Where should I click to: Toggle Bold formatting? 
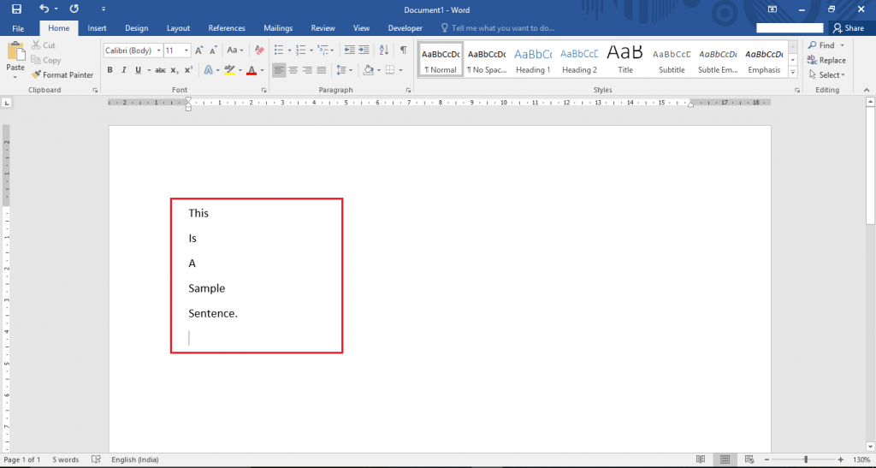point(110,70)
